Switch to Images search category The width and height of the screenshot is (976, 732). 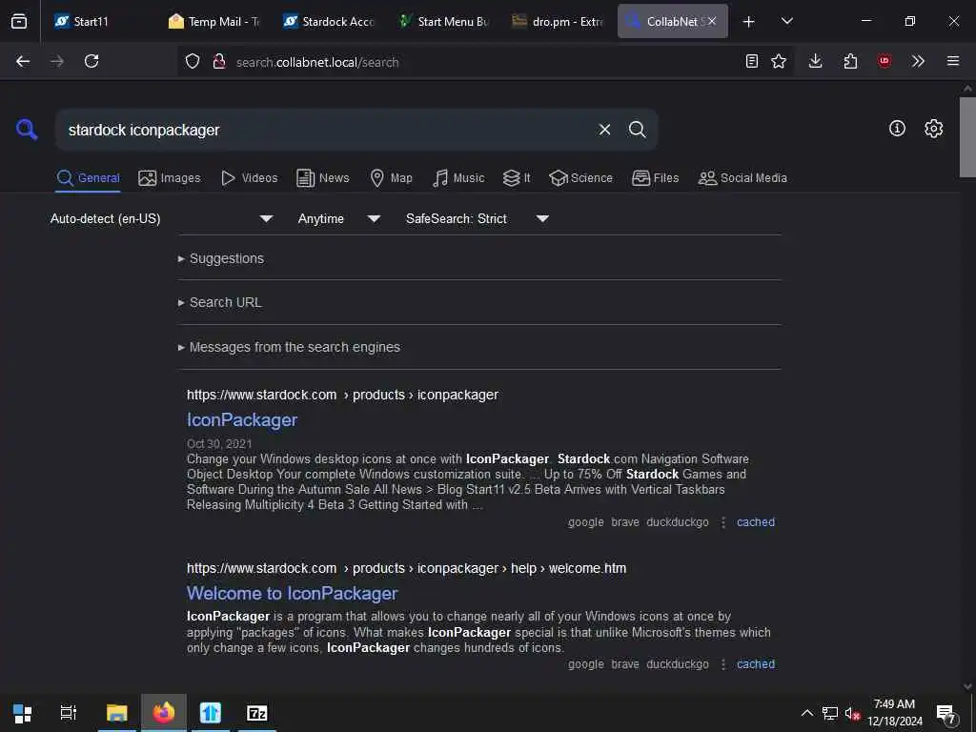170,178
